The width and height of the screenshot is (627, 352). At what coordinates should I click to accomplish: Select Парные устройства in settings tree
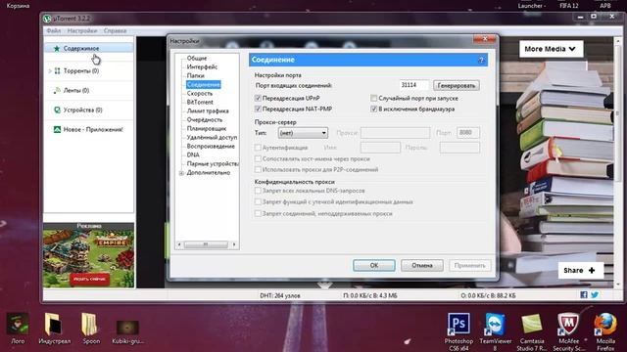pyautogui.click(x=213, y=163)
